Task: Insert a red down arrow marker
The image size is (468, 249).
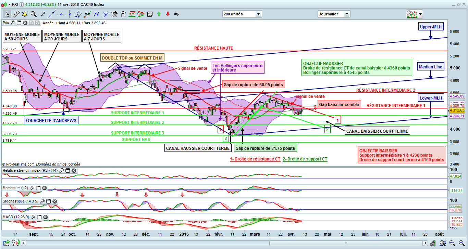Action: tap(168, 14)
